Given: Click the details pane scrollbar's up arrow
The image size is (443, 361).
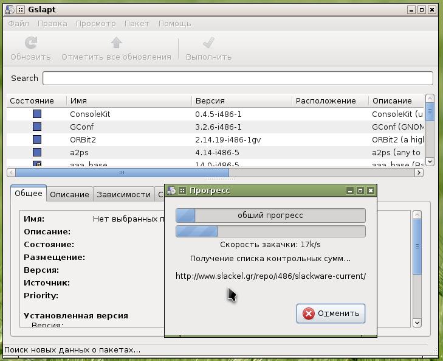Looking at the screenshot, I should click(417, 215).
